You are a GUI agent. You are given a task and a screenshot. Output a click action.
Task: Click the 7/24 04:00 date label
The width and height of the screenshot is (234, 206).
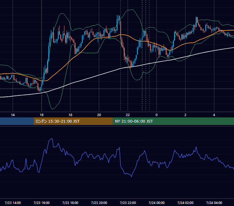coord(214,203)
